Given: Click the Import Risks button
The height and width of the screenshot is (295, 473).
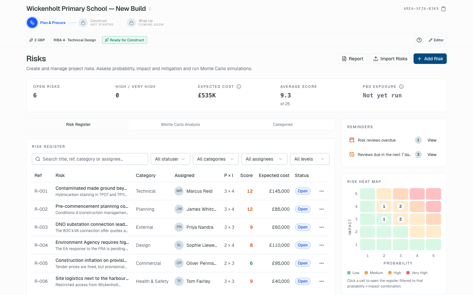Looking at the screenshot, I should tap(390, 59).
